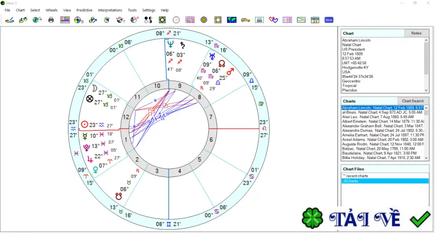Select the clock dial toolbar icon

click(176, 20)
